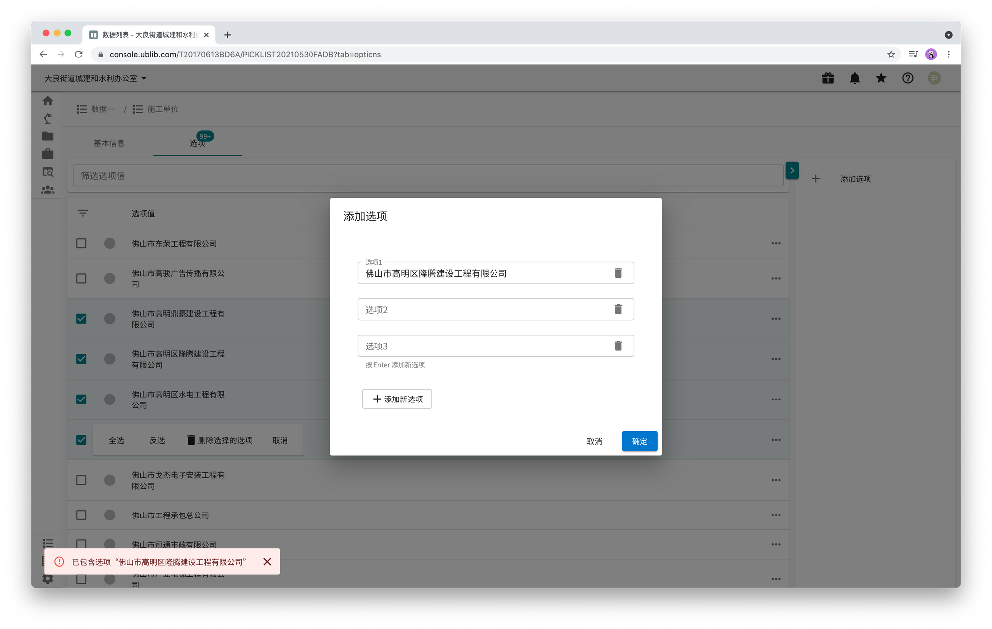
Task: Dismiss the error toast with X
Action: click(267, 562)
